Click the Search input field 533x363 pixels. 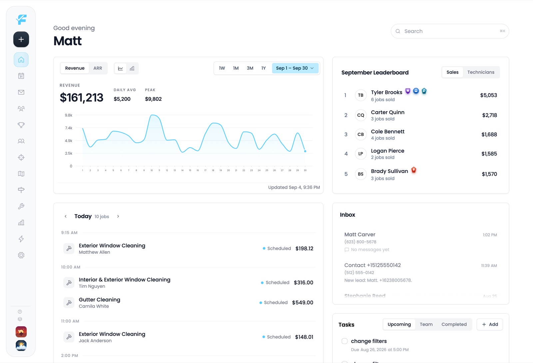pos(450,31)
